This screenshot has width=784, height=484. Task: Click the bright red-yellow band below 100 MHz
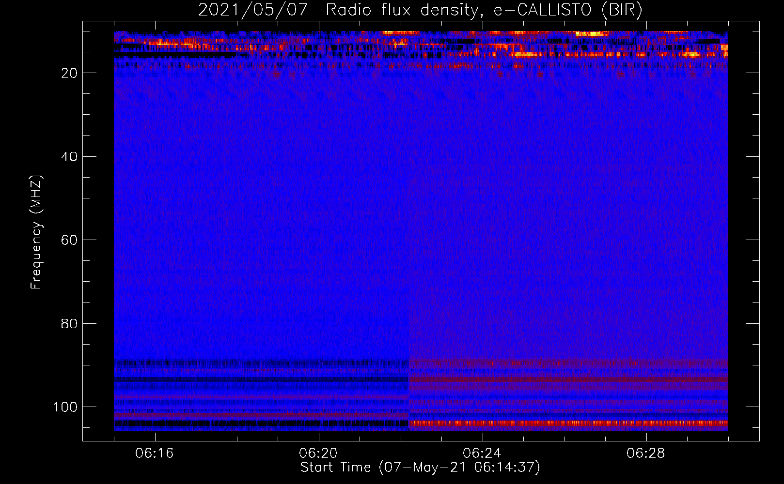[x=567, y=423]
